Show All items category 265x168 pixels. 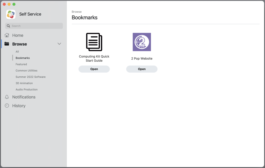(17, 52)
